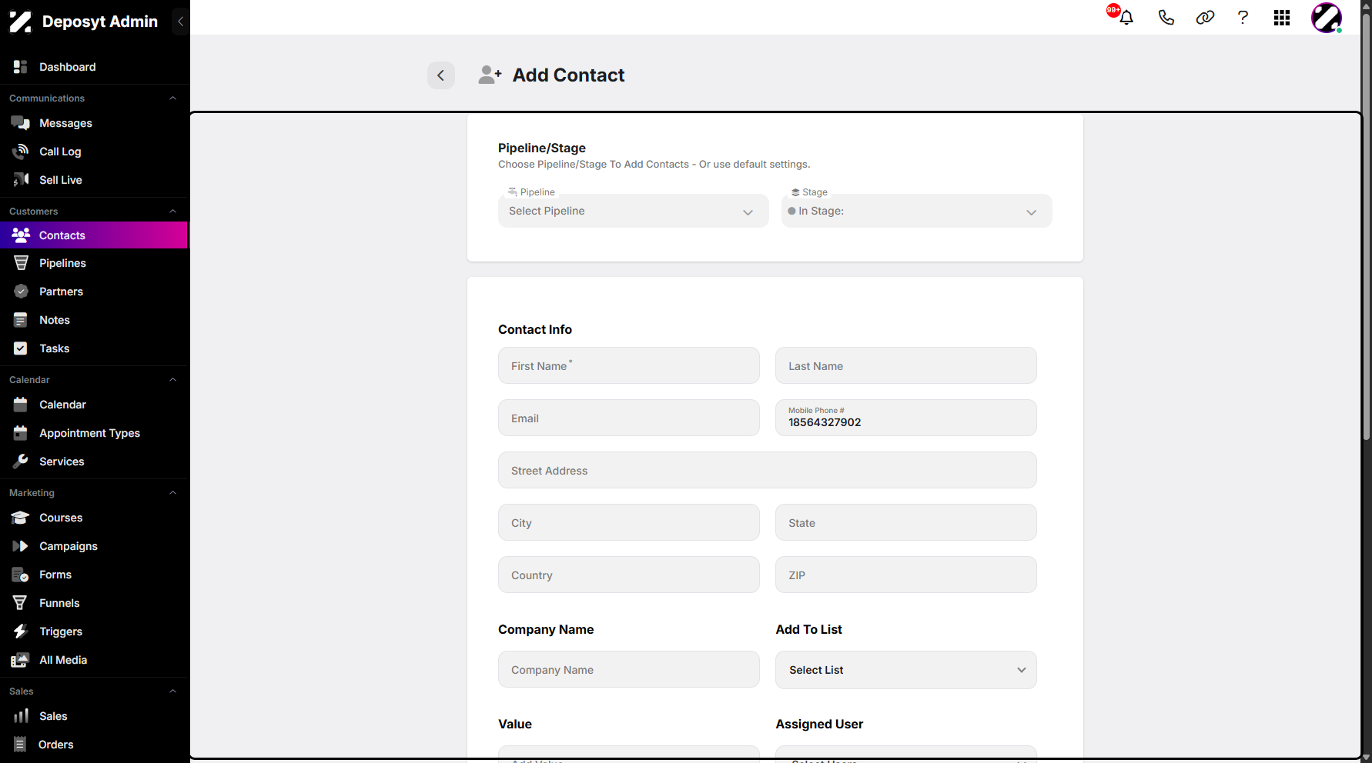
Task: Click the Pipelines funnel icon
Action: [21, 263]
